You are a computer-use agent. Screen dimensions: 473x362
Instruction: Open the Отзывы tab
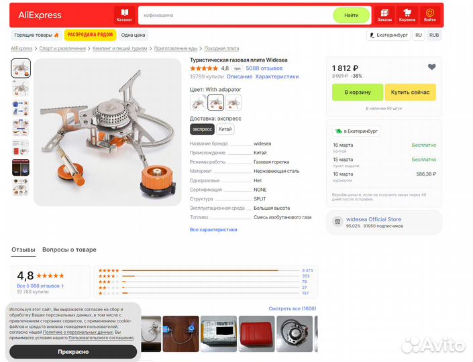pyautogui.click(x=23, y=250)
